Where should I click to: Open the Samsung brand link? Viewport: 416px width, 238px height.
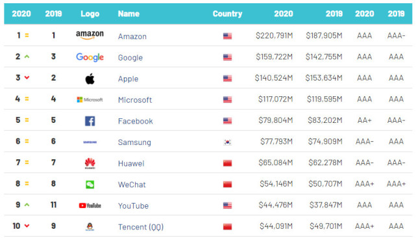(134, 142)
